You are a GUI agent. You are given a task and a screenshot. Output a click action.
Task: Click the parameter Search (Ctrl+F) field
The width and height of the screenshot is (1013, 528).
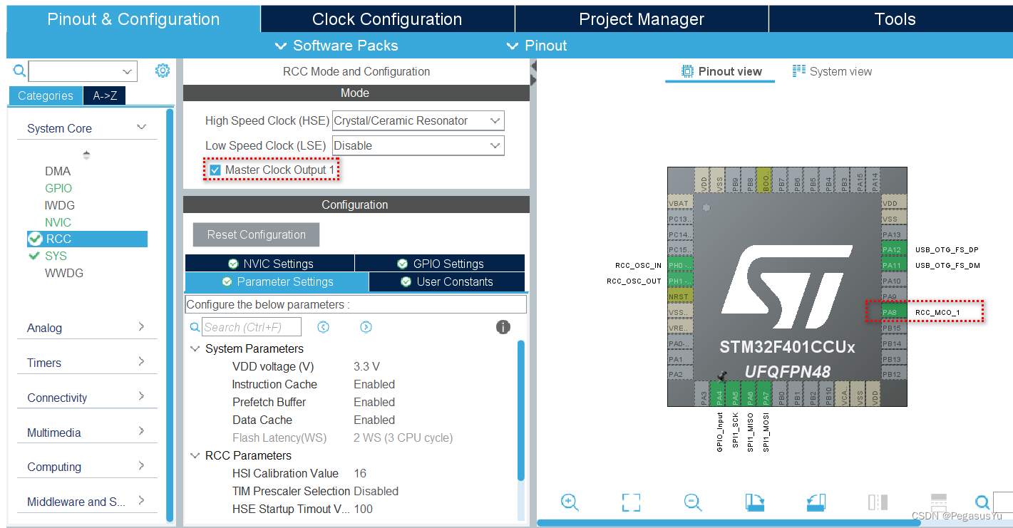point(252,327)
